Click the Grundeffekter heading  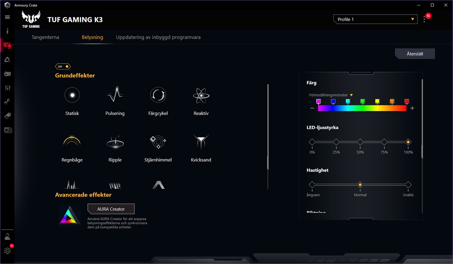point(75,75)
